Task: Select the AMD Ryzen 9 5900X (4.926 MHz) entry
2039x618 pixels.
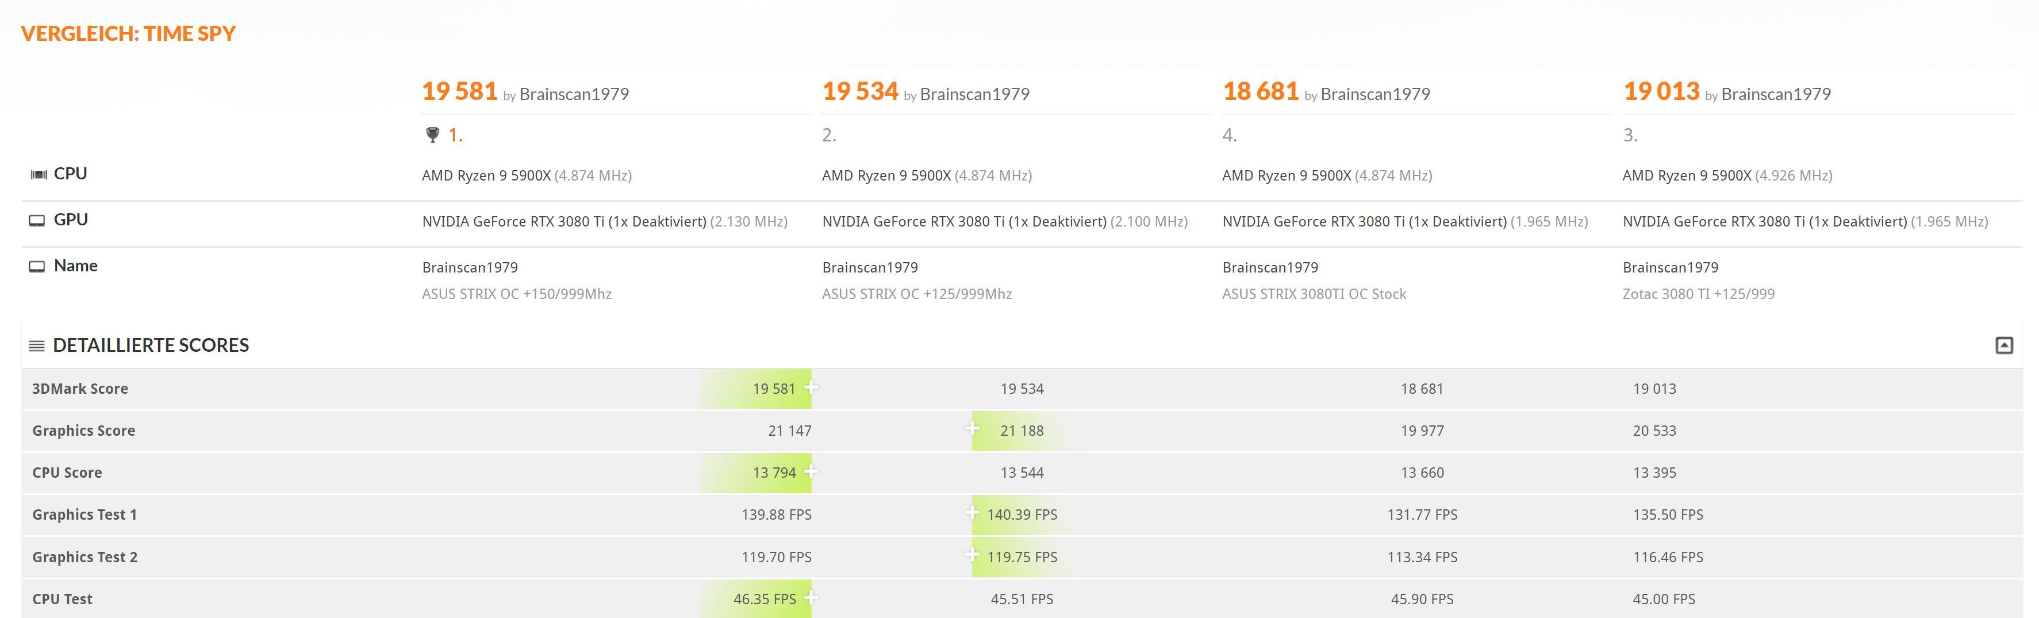Action: pos(1727,176)
